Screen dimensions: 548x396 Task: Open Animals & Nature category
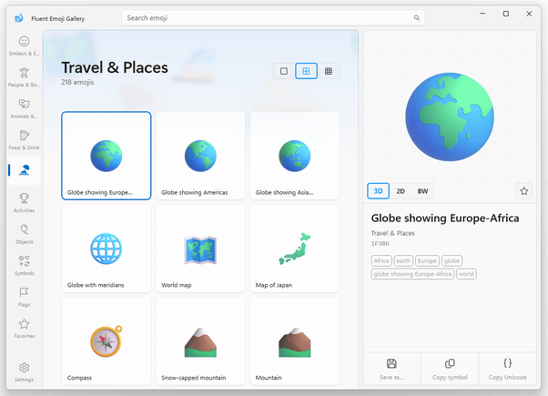click(x=24, y=108)
